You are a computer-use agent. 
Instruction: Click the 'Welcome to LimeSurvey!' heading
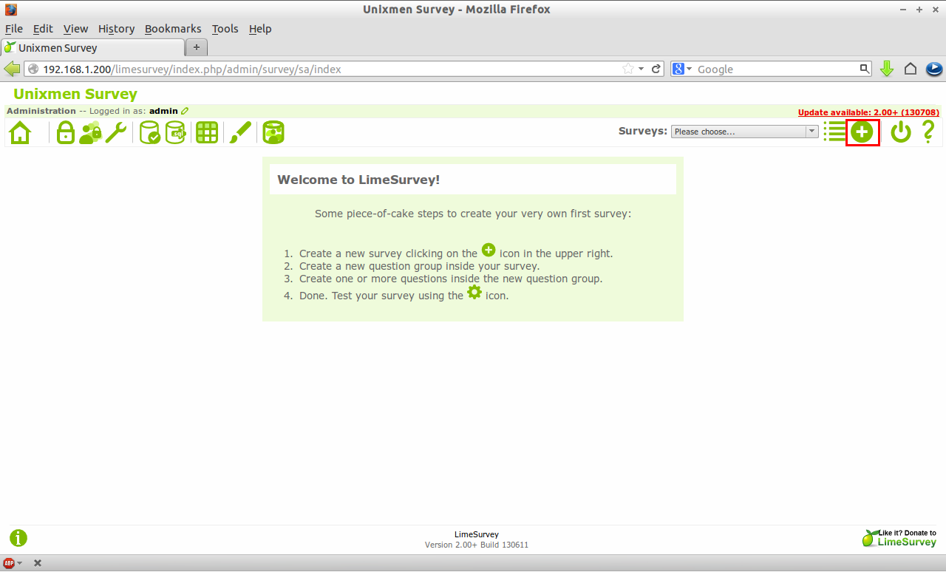(x=358, y=179)
